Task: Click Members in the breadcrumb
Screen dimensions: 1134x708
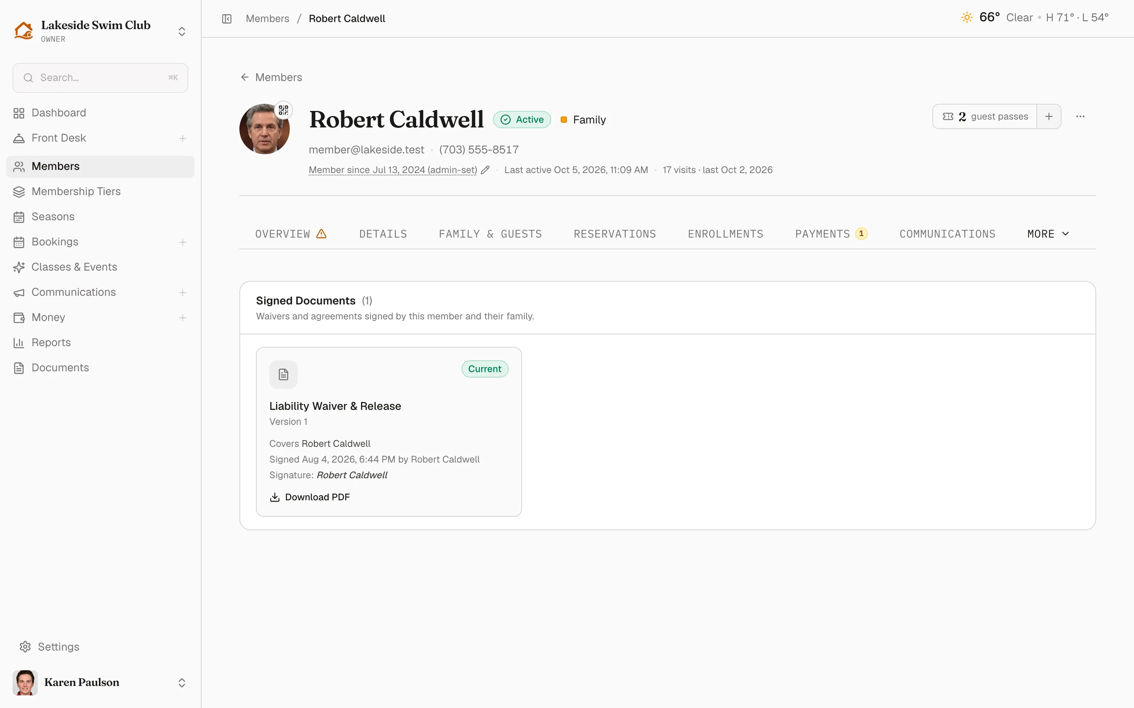Action: pos(268,19)
